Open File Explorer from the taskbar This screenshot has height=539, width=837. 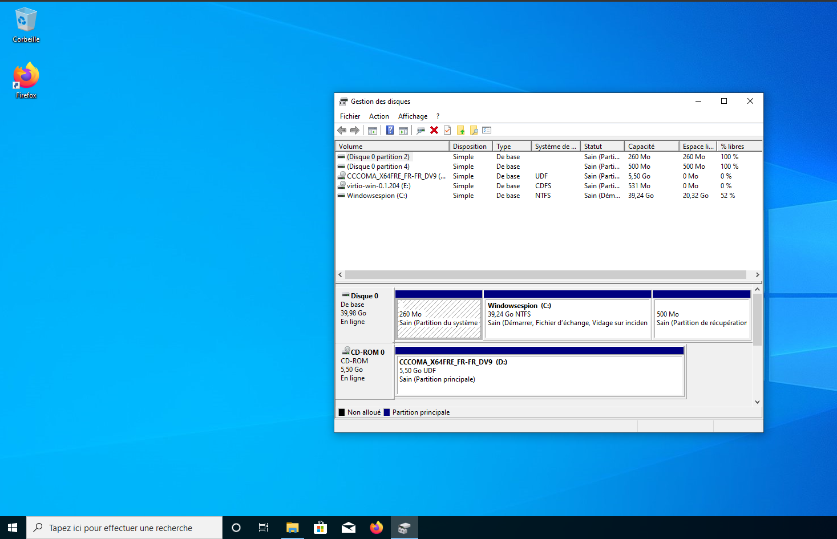[x=292, y=528]
